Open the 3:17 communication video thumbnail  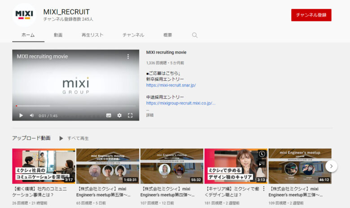coord(44,166)
